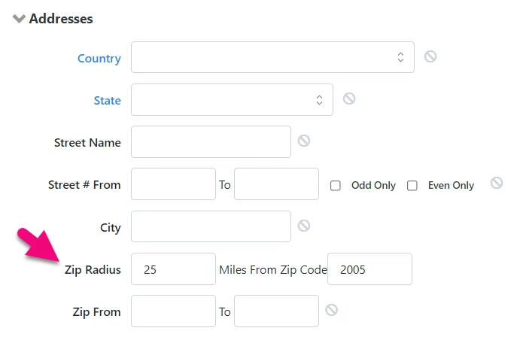
Task: Click the clear icon beside State dropdown
Action: click(349, 99)
